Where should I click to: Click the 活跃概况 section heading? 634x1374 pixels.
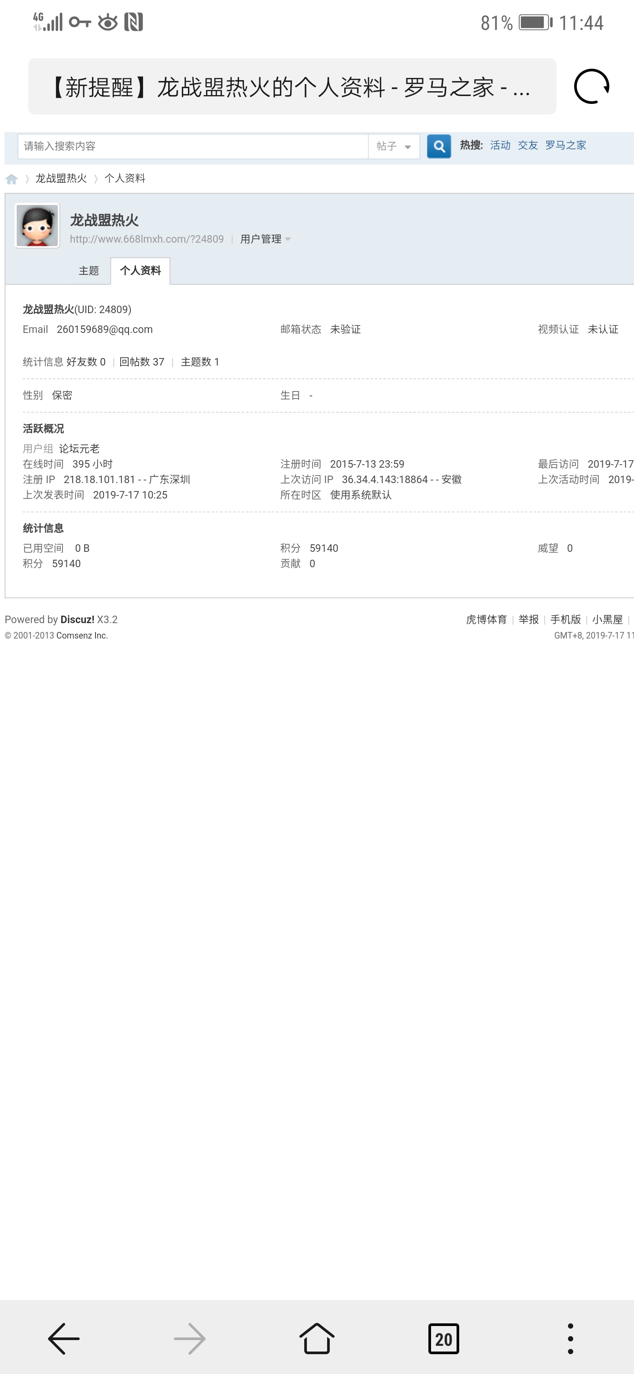[43, 428]
